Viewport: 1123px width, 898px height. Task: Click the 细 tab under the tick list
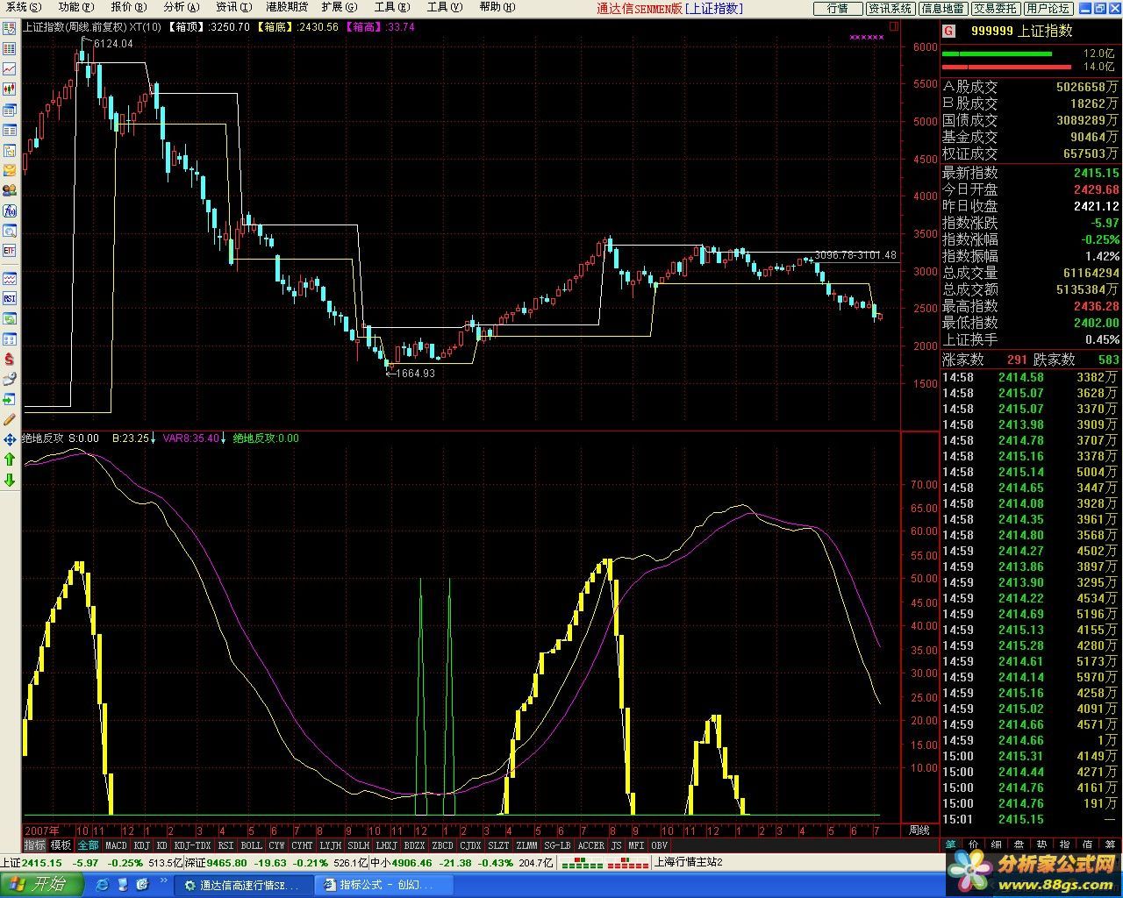[997, 845]
